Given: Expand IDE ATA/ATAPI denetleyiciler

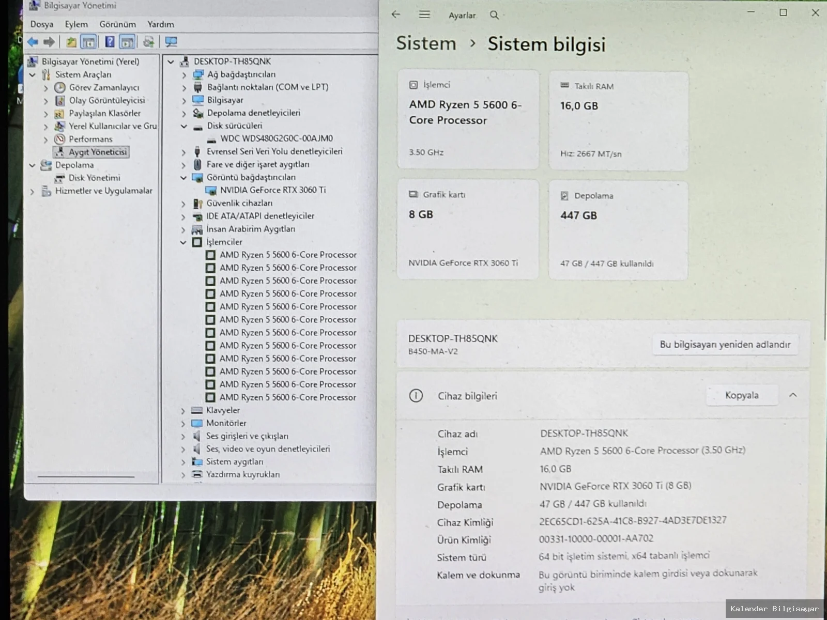Looking at the screenshot, I should coord(183,216).
